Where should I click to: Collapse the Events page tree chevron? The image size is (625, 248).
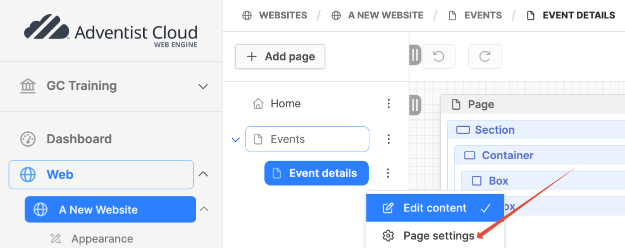(236, 140)
